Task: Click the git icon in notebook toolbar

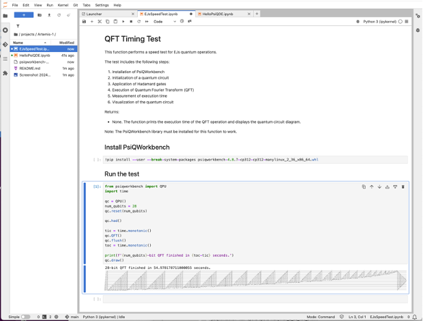Action: (190, 21)
